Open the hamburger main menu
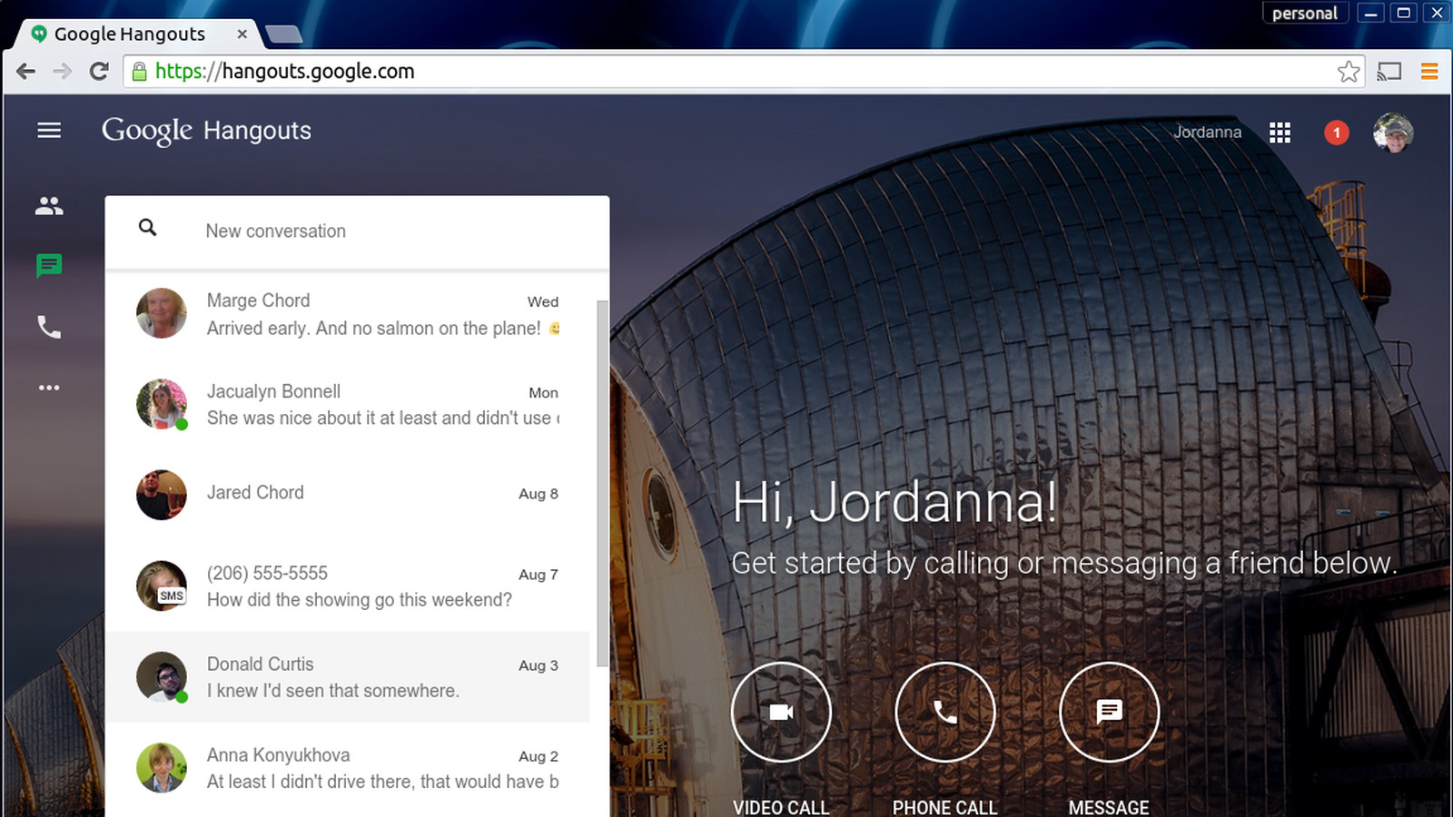The height and width of the screenshot is (817, 1453). [49, 131]
